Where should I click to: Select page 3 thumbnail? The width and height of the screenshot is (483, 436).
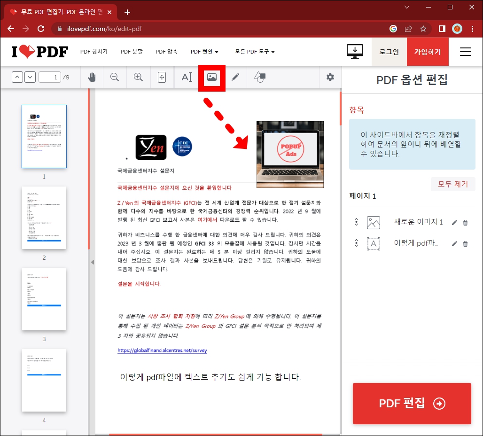click(44, 299)
